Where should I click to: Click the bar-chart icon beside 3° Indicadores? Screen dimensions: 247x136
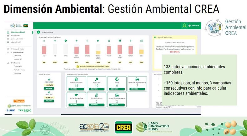point(8,63)
